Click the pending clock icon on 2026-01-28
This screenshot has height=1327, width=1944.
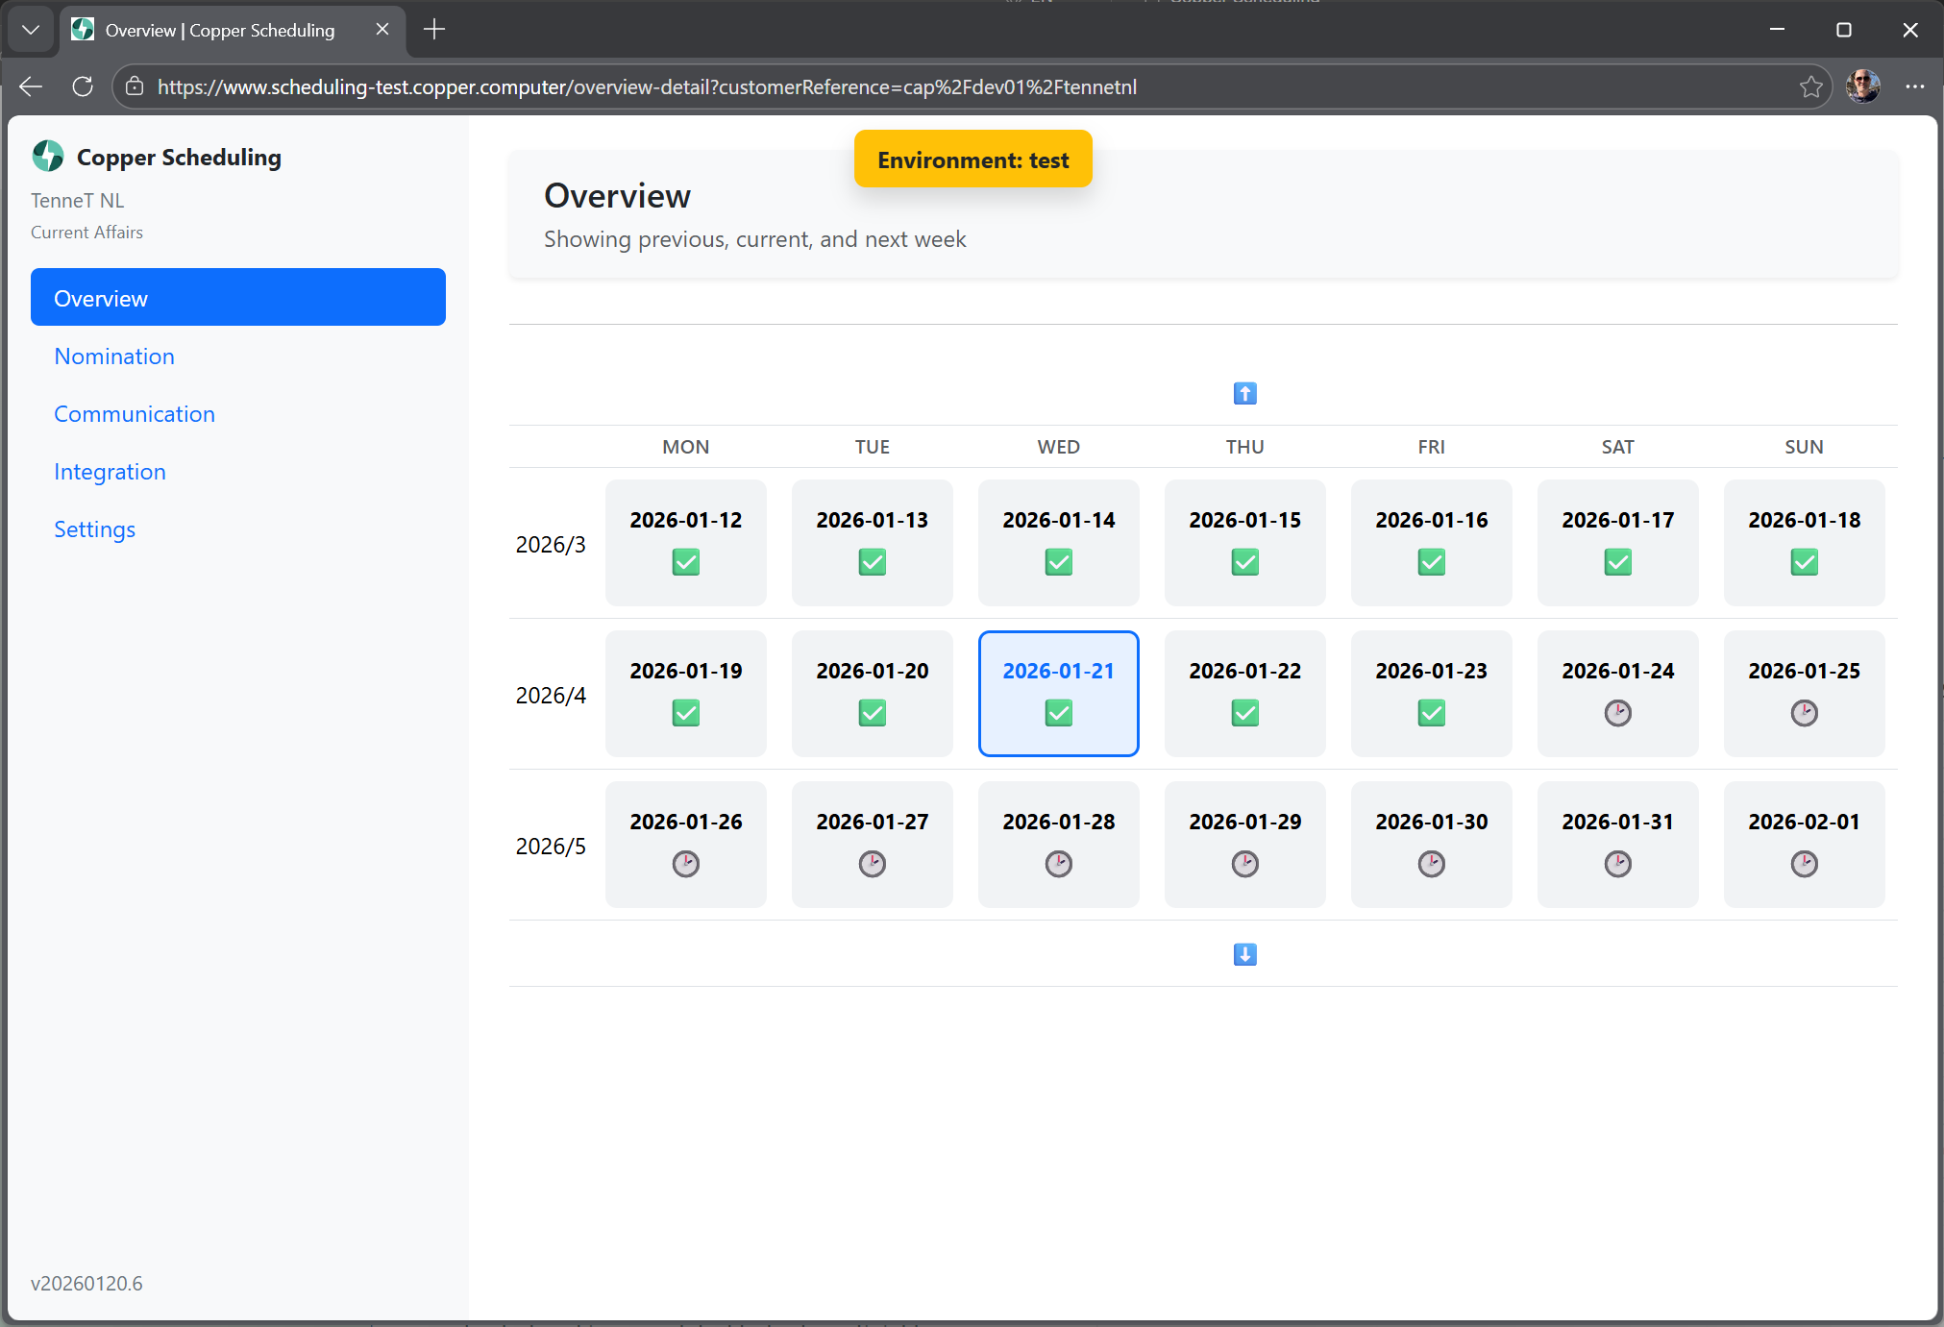pyautogui.click(x=1058, y=864)
